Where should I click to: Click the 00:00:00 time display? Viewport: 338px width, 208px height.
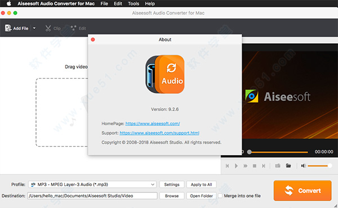pyautogui.click(x=324, y=152)
